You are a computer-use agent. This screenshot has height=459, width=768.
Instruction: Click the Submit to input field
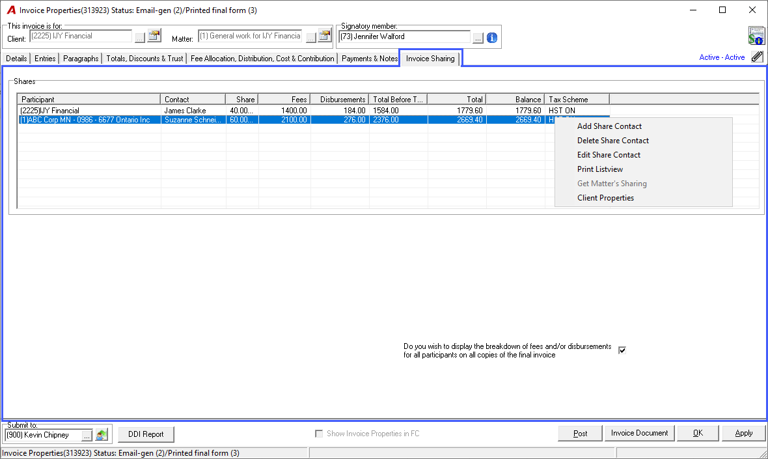point(43,435)
